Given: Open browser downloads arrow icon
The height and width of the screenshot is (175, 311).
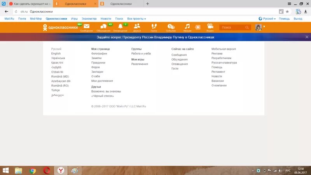Looking at the screenshot, I should (x=306, y=12).
